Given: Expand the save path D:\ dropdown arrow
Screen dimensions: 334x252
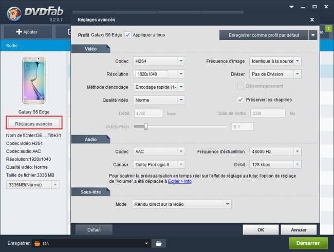Looking at the screenshot, I should point(146,243).
